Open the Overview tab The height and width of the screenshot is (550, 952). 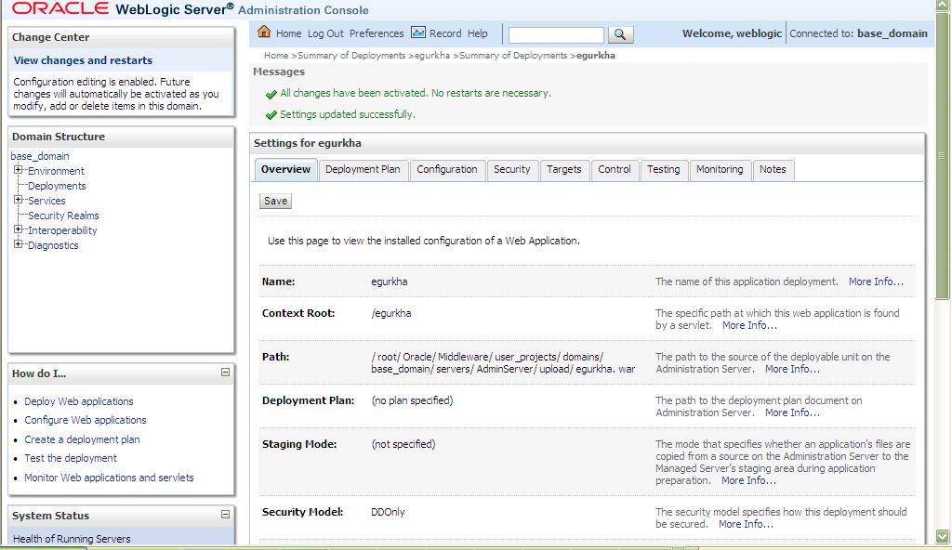[x=286, y=169]
